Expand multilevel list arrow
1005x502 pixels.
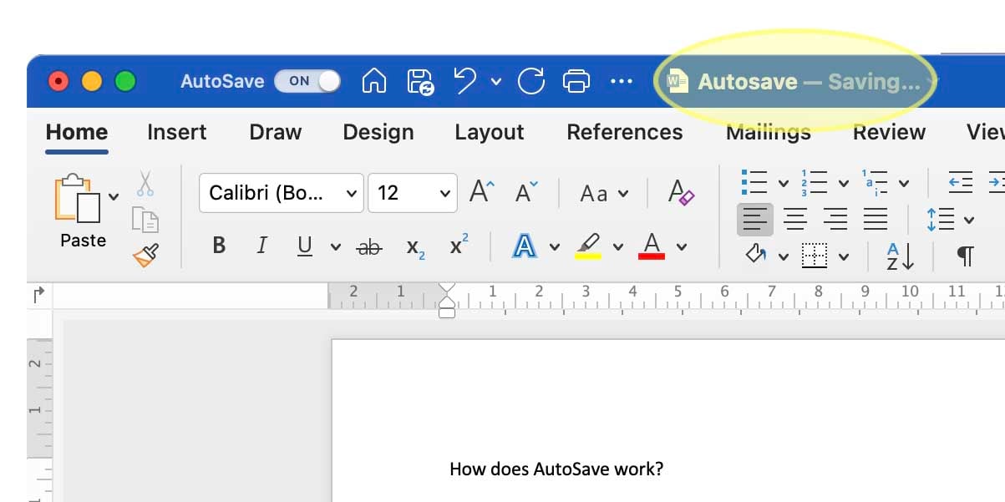pos(906,183)
